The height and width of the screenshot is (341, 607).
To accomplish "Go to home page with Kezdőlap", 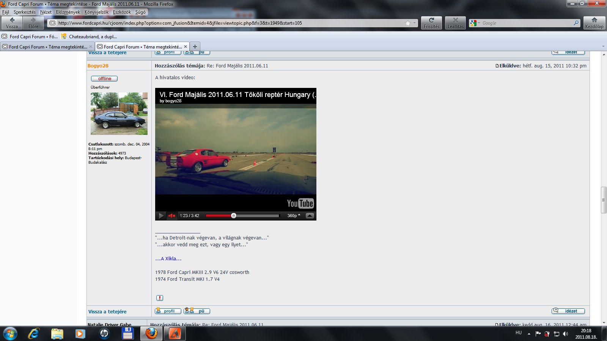I will (x=594, y=23).
